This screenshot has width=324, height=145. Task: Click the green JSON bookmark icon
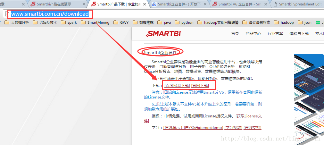coord(318,22)
